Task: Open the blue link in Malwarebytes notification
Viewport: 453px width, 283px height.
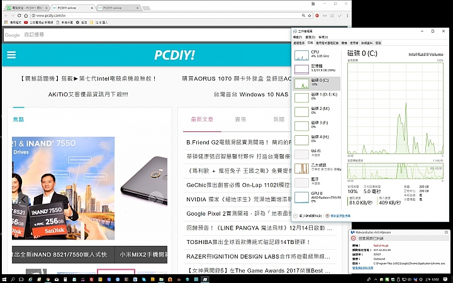Action: pos(362,268)
